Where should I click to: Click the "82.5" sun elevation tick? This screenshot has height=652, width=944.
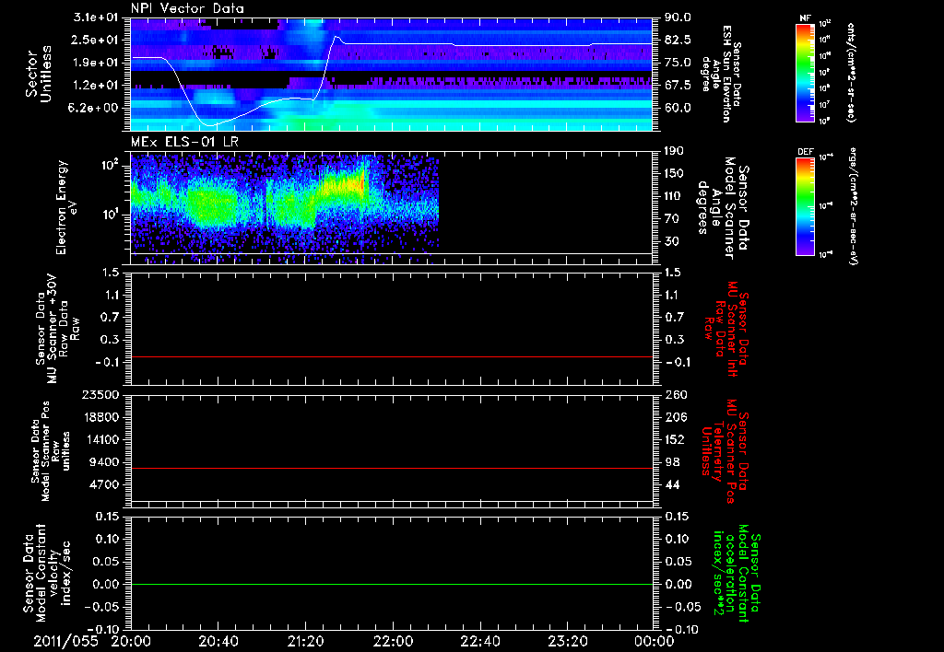(678, 40)
